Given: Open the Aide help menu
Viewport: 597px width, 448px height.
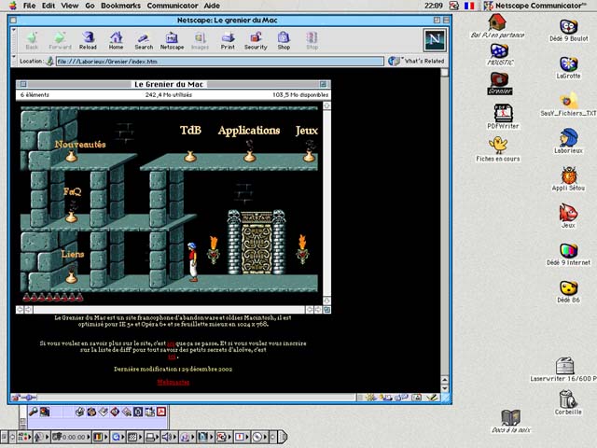Looking at the screenshot, I should (212, 6).
